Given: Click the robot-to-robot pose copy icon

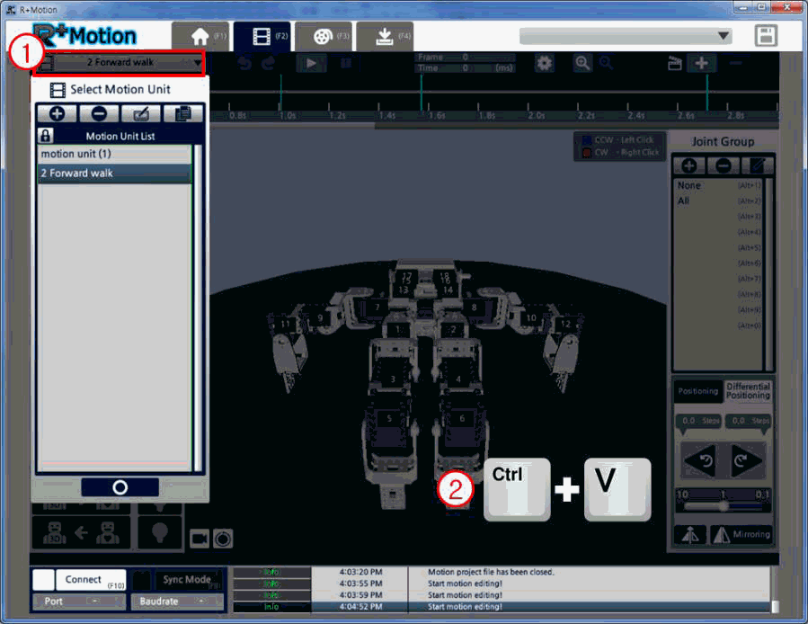Looking at the screenshot, I should (81, 532).
